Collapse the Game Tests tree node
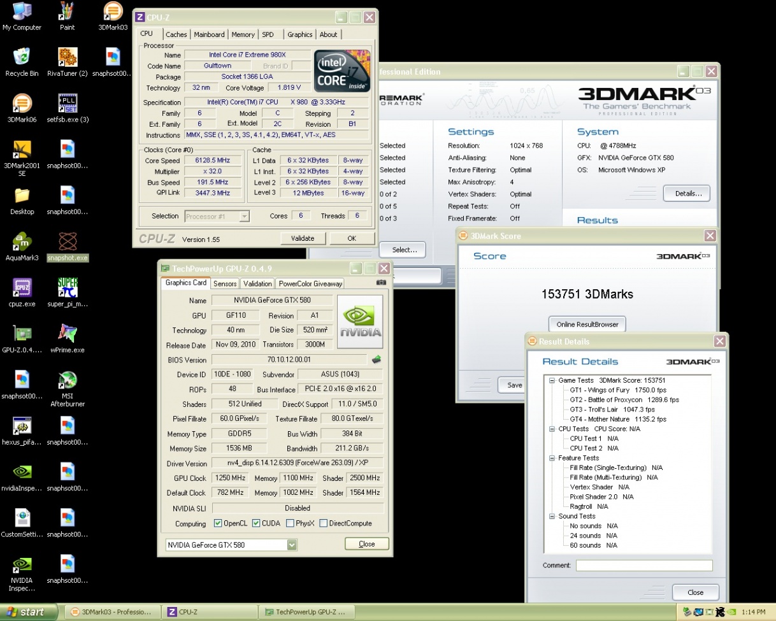The width and height of the screenshot is (776, 621). (552, 380)
